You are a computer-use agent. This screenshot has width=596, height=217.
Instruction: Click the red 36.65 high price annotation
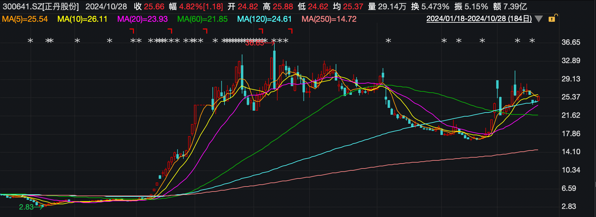coord(255,43)
